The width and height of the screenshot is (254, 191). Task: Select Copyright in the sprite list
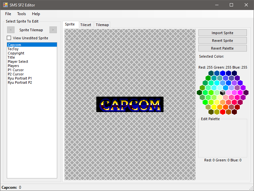pyautogui.click(x=32, y=53)
